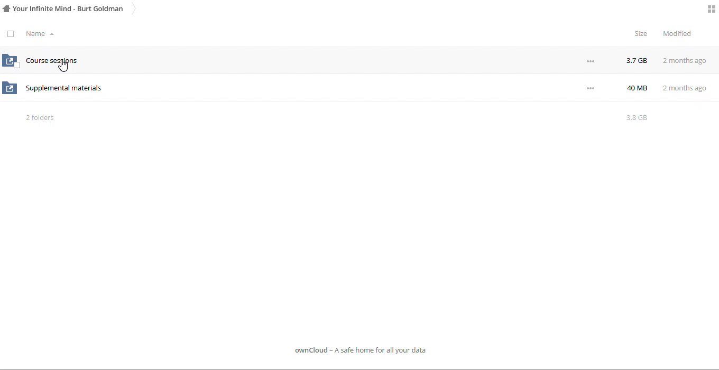Sort files by Name column
This screenshot has height=370, width=719.
[35, 34]
